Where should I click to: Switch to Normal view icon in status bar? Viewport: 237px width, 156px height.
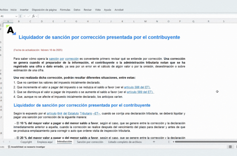pyautogui.click(x=230, y=147)
